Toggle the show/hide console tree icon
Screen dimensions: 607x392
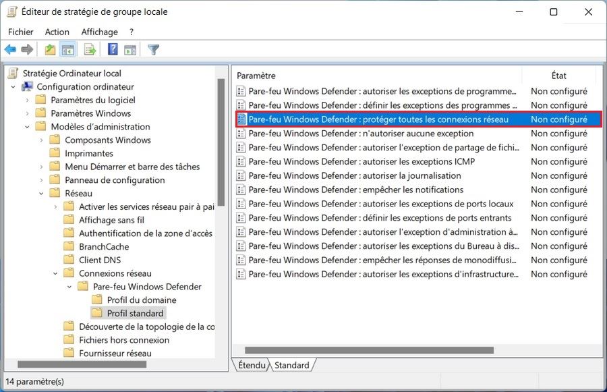point(68,49)
